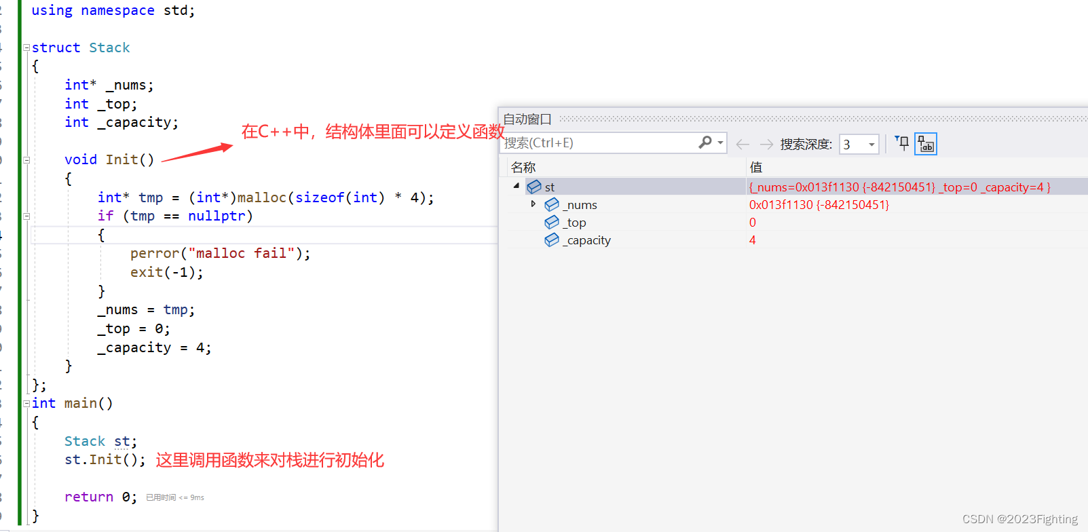
Task: Click the using namespace std; line
Action: (x=113, y=10)
